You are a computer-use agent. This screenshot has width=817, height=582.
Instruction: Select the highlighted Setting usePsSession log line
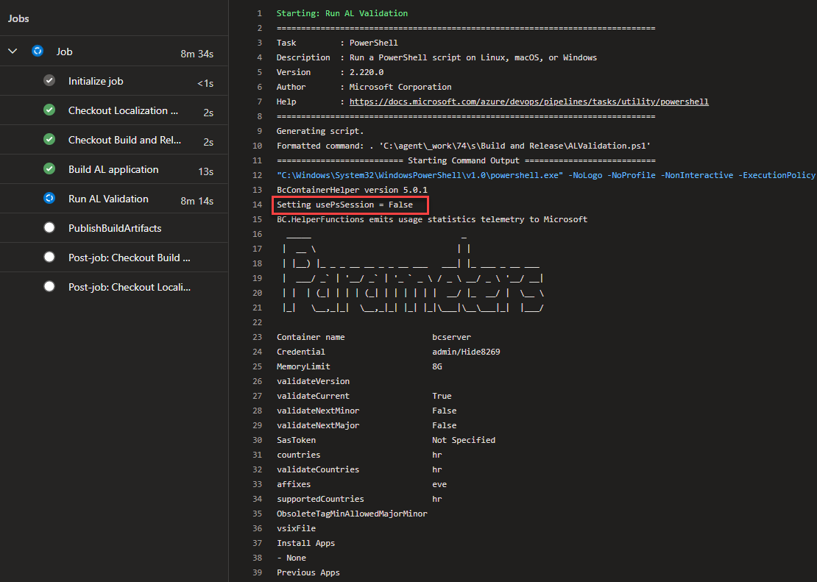(x=350, y=204)
